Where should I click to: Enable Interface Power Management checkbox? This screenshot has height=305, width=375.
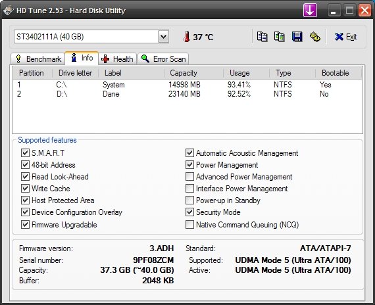(189, 189)
